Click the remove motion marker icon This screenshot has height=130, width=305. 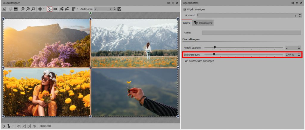click(x=67, y=9)
